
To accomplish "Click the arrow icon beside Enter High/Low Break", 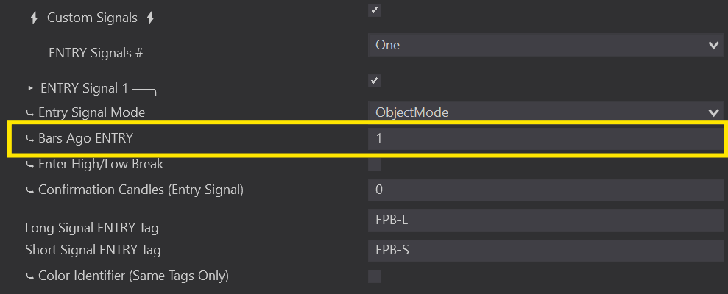I will (x=29, y=165).
